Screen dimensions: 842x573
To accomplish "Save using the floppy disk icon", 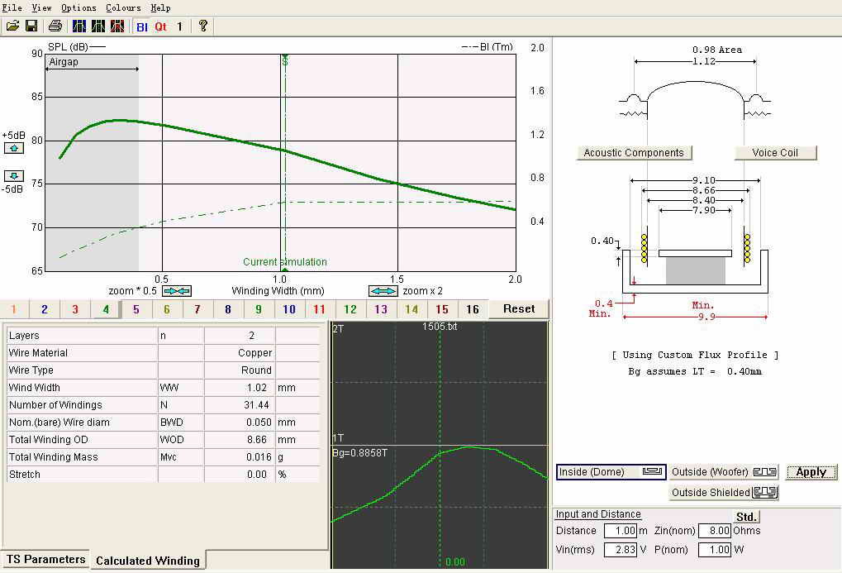I will [x=31, y=26].
